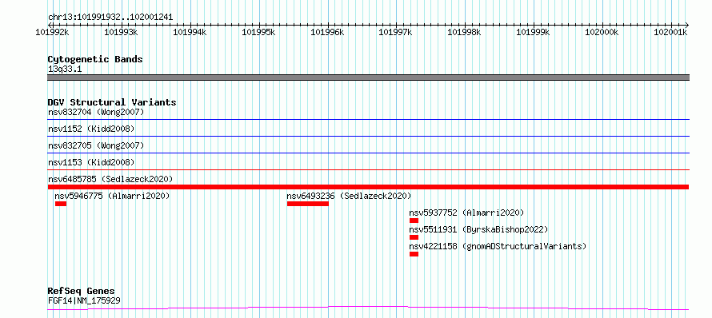Click the RefSeq Genes track title
Viewport: 712px width, 318px height.
tap(82, 291)
